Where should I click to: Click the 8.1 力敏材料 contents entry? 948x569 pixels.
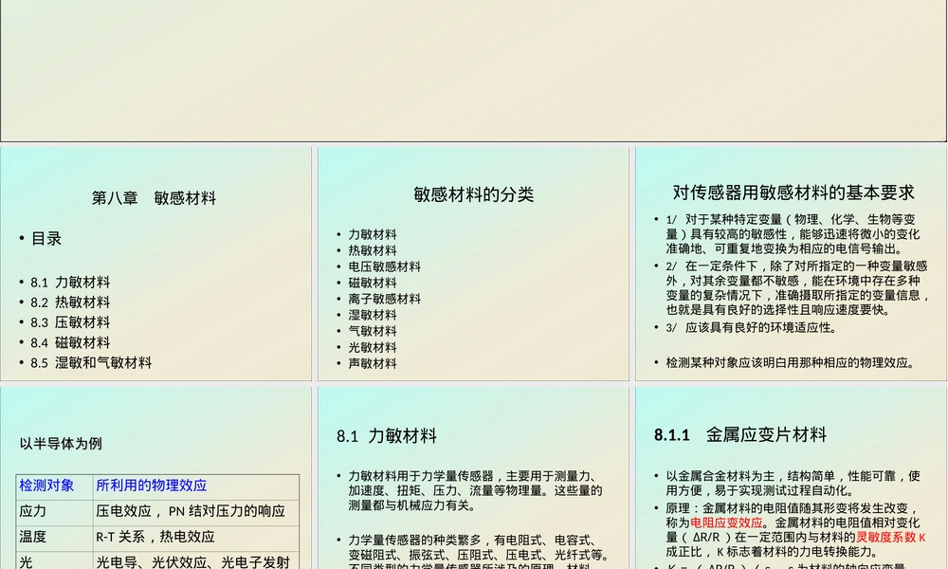coord(70,283)
